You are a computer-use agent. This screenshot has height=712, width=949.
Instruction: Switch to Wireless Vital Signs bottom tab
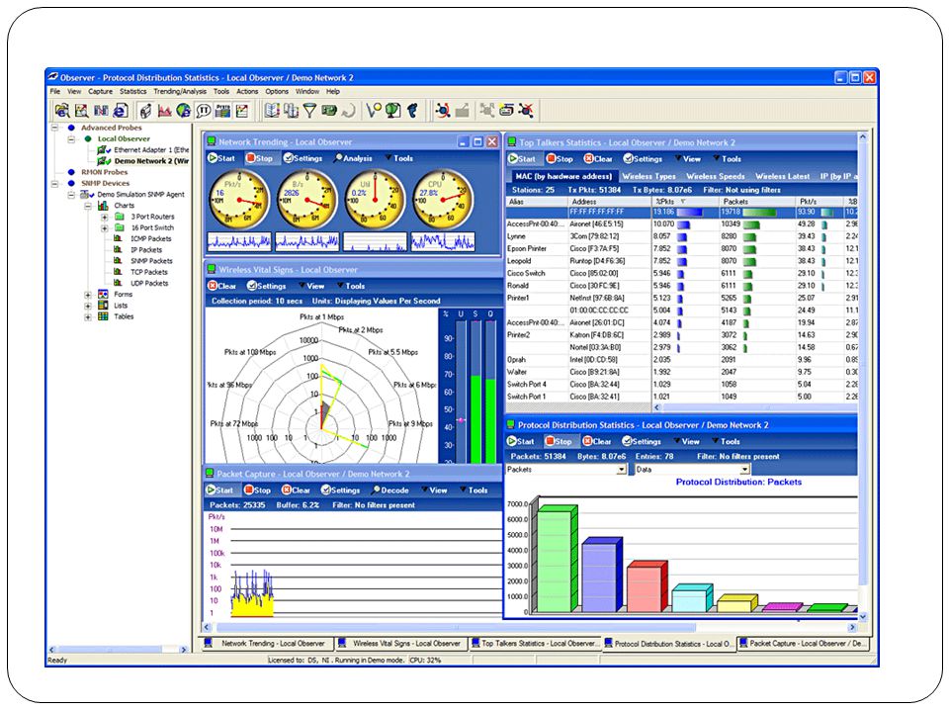coord(400,644)
